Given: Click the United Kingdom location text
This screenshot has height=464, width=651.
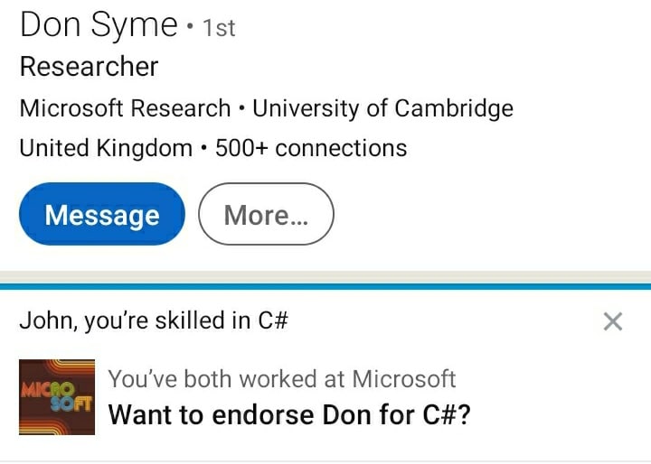Looking at the screenshot, I should pyautogui.click(x=106, y=148).
